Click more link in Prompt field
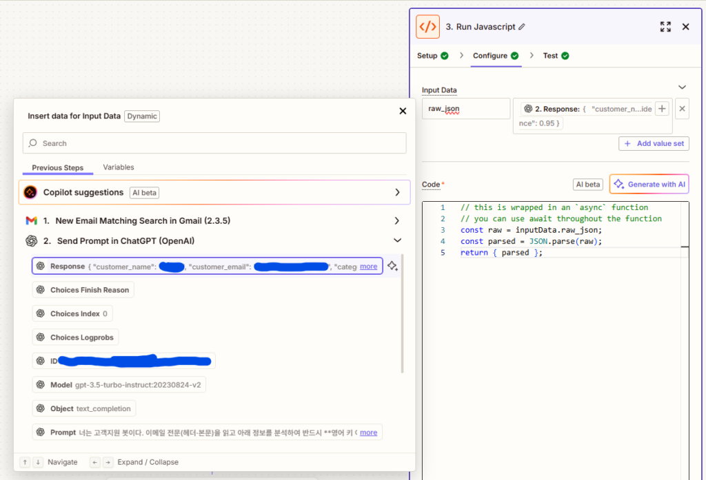Image resolution: width=706 pixels, height=480 pixels. pos(368,432)
